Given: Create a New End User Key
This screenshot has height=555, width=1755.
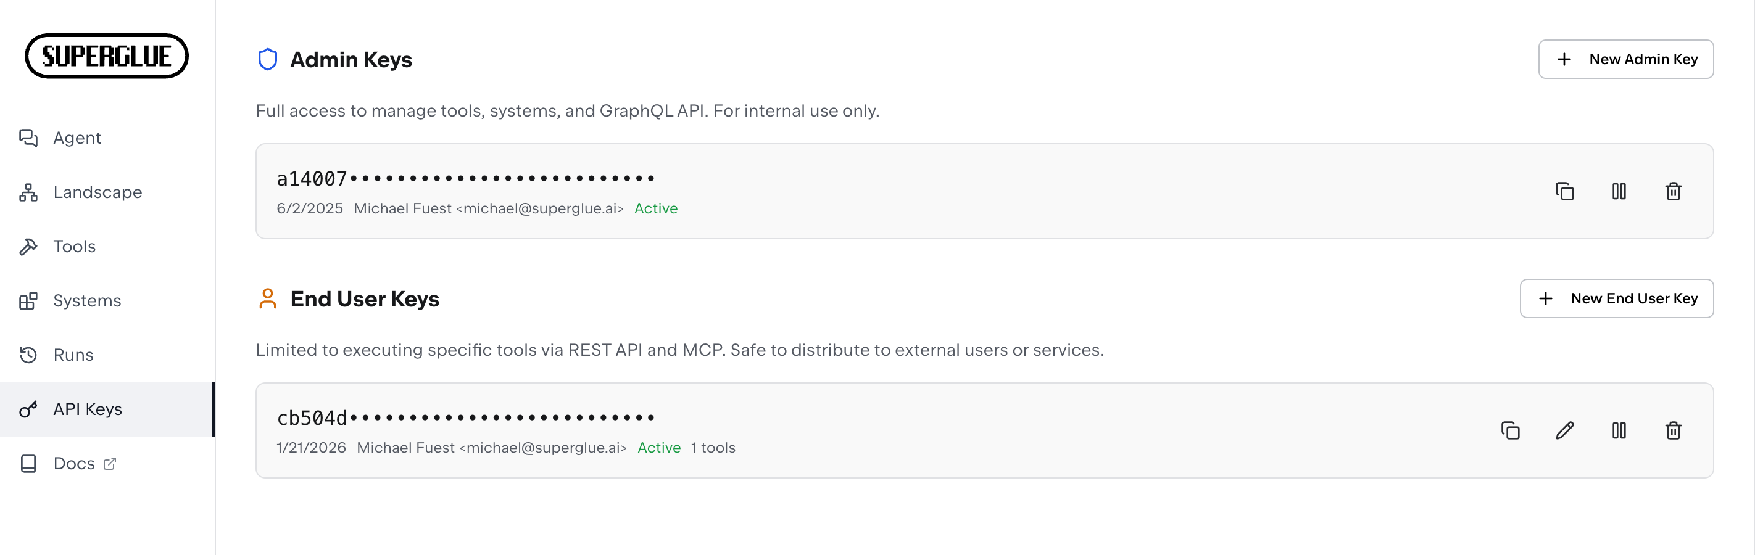Looking at the screenshot, I should point(1617,298).
